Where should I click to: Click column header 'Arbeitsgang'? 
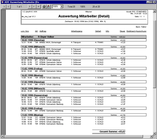[77, 31]
